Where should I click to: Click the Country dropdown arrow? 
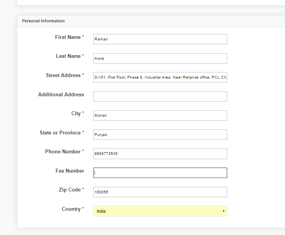[224, 211]
